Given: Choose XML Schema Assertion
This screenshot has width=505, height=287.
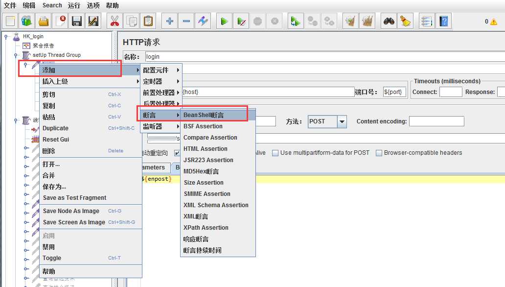Looking at the screenshot, I should [218, 205].
